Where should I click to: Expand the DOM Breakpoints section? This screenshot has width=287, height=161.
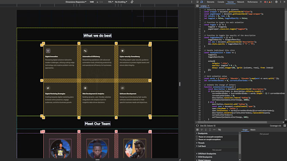(204, 157)
